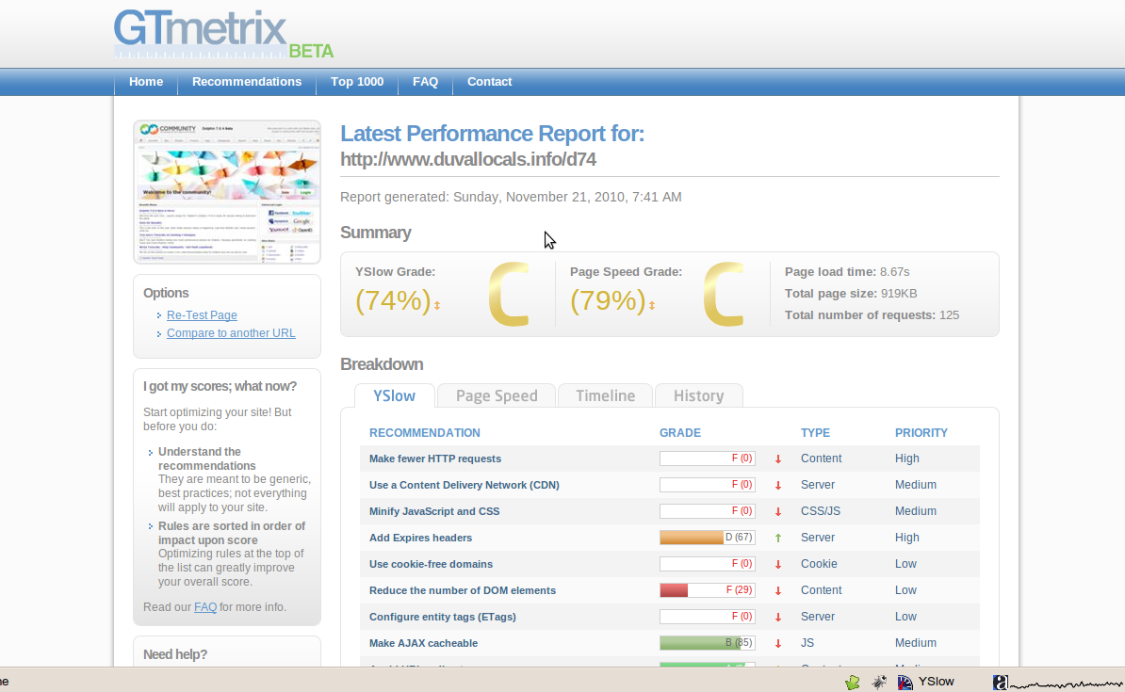This screenshot has width=1125, height=692.
Task: Click the Firebug bug icon in status bar
Action: click(x=878, y=682)
